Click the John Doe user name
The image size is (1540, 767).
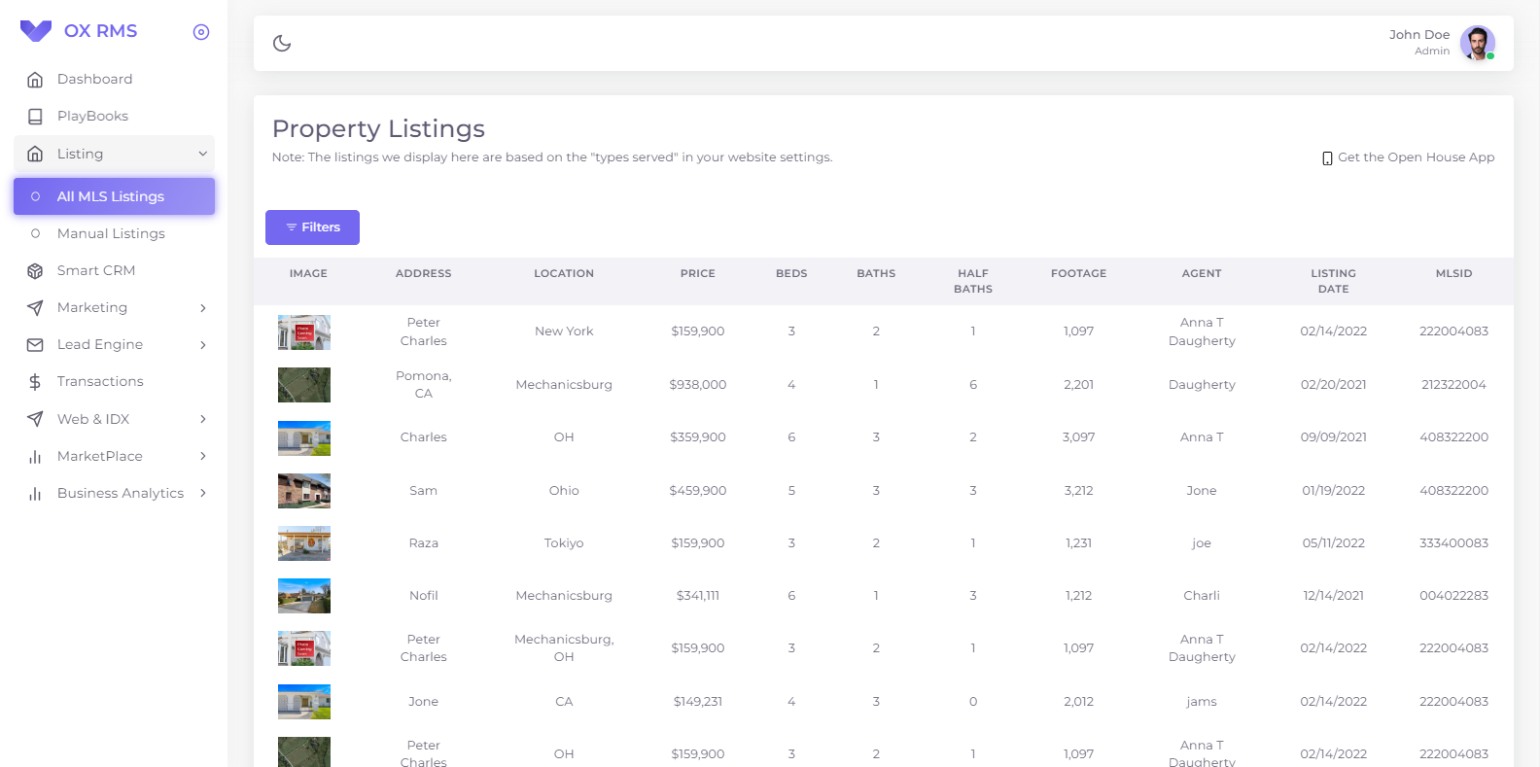coord(1419,35)
